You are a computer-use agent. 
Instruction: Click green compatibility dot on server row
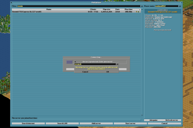(x=138, y=12)
